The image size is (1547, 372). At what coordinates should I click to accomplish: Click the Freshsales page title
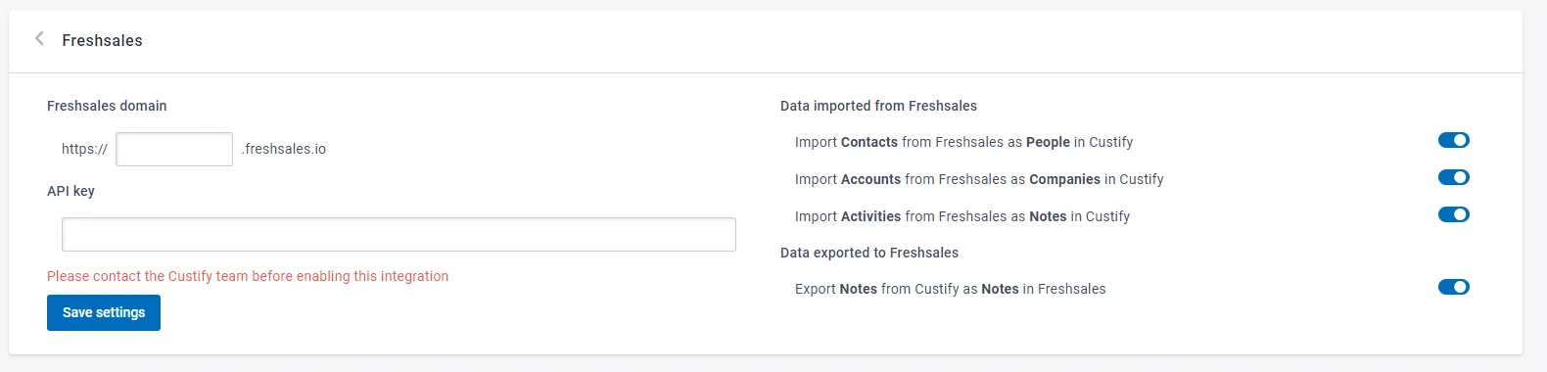pyautogui.click(x=102, y=40)
